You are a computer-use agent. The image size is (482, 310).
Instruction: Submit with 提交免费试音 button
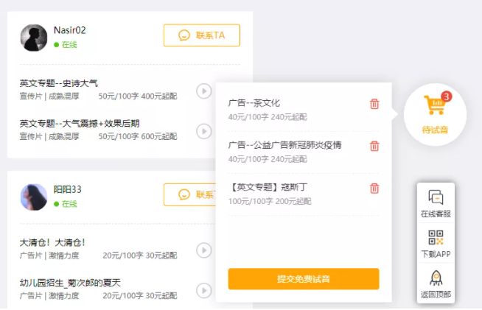point(304,279)
